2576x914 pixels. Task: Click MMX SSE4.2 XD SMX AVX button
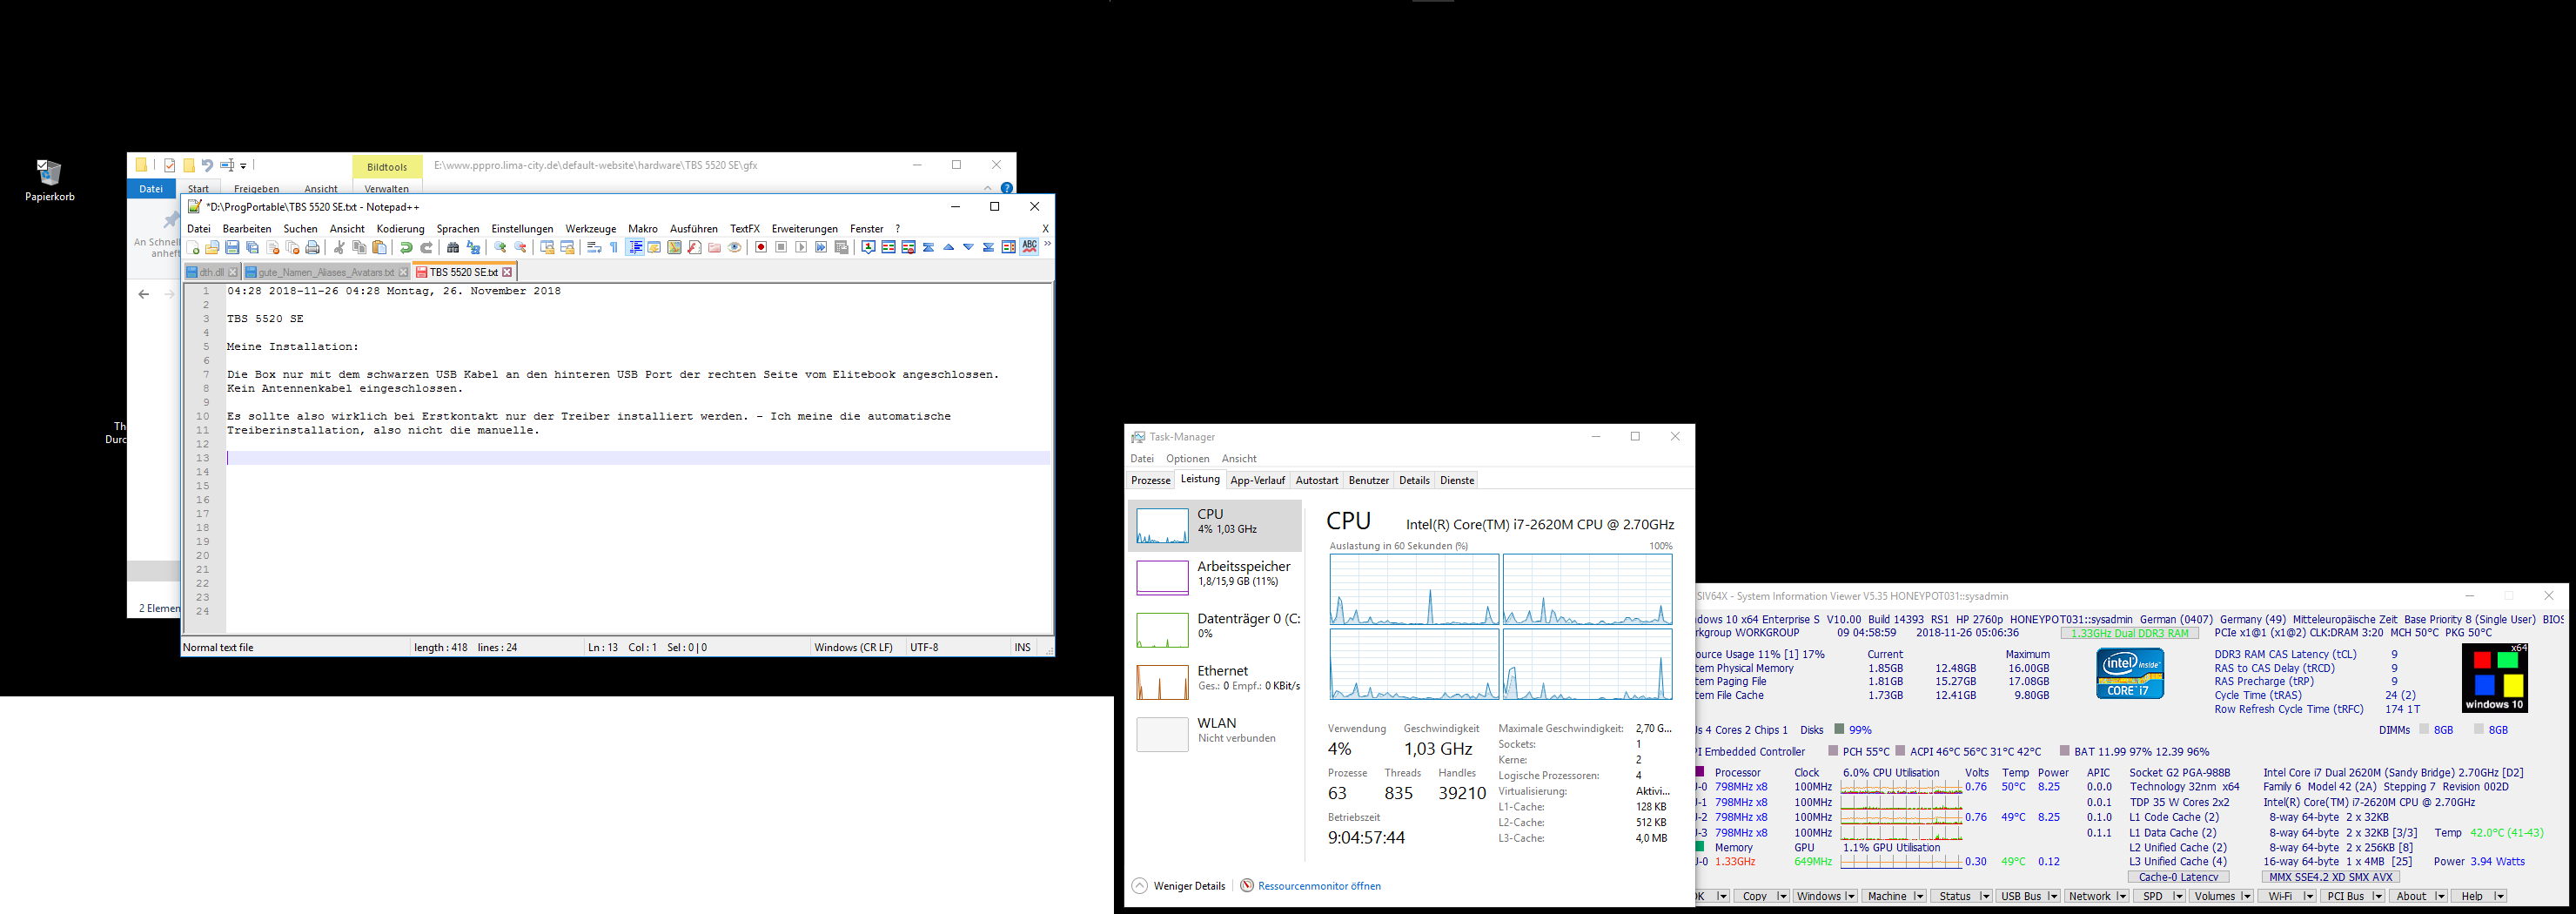2330,877
